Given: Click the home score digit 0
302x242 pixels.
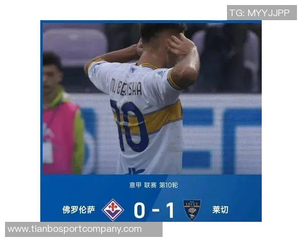Looking at the screenshot, I should pyautogui.click(x=139, y=210).
